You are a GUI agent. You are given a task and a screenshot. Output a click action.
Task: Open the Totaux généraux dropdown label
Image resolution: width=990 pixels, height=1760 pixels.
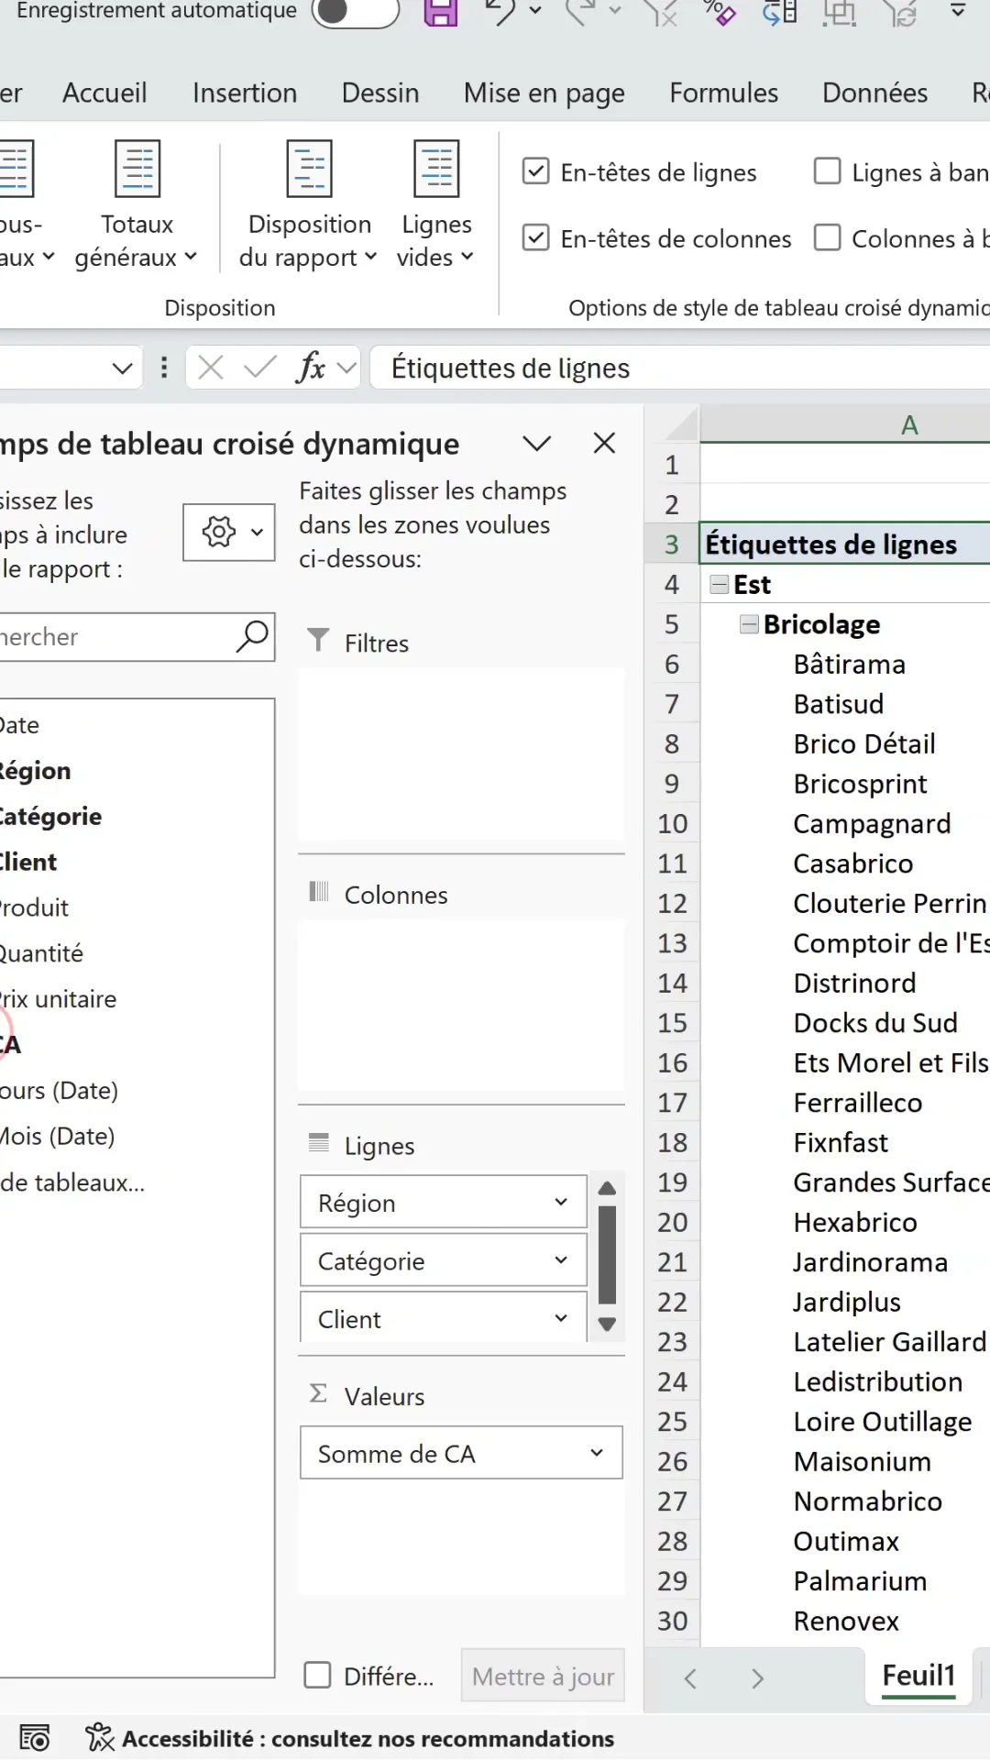tap(137, 241)
